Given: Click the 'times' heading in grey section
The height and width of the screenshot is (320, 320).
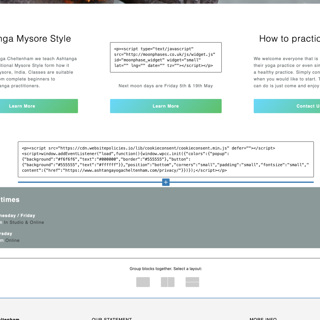Looking at the screenshot, I should 10,200.
